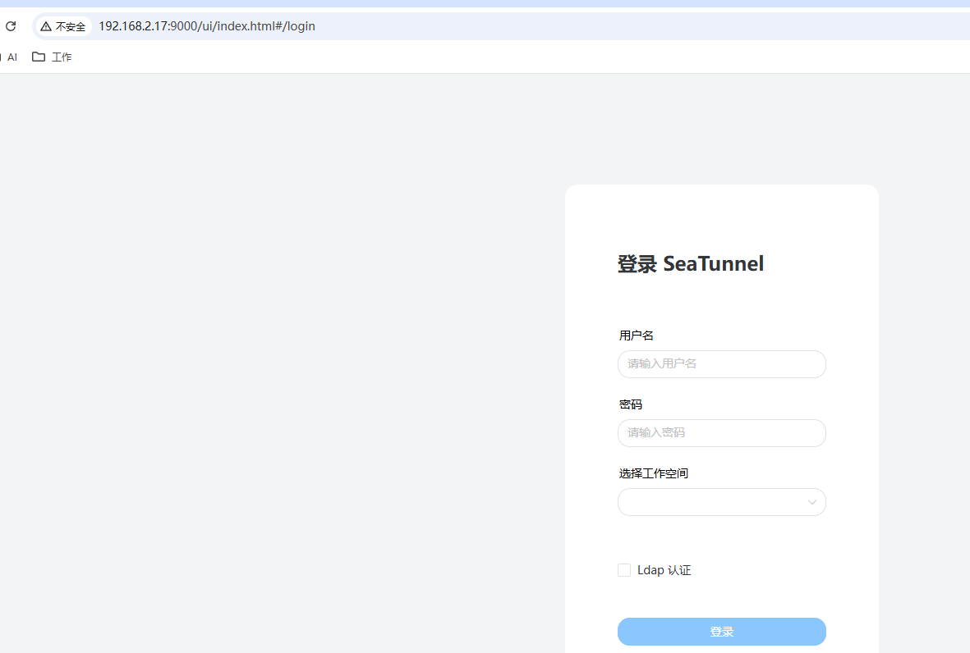Click the 登录 SeaTunnel heading text
The height and width of the screenshot is (653, 970).
click(x=691, y=264)
